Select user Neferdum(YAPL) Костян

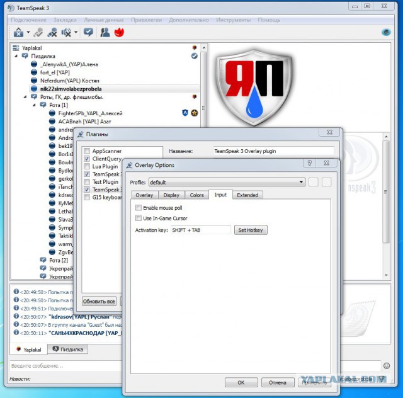coord(69,81)
